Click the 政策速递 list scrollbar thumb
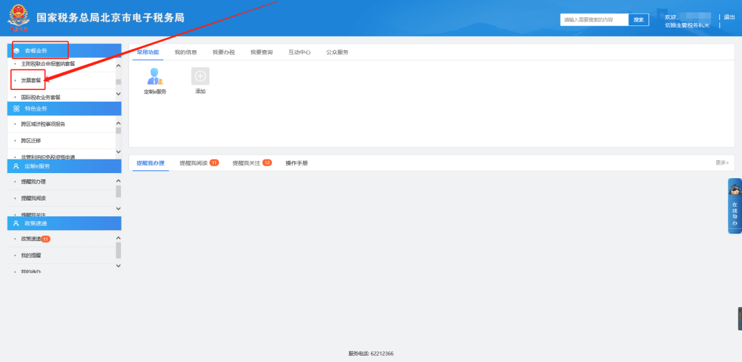 pyautogui.click(x=118, y=250)
